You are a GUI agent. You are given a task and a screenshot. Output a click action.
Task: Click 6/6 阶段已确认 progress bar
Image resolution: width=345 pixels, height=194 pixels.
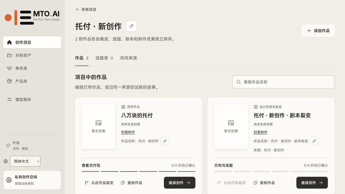[x=139, y=171]
